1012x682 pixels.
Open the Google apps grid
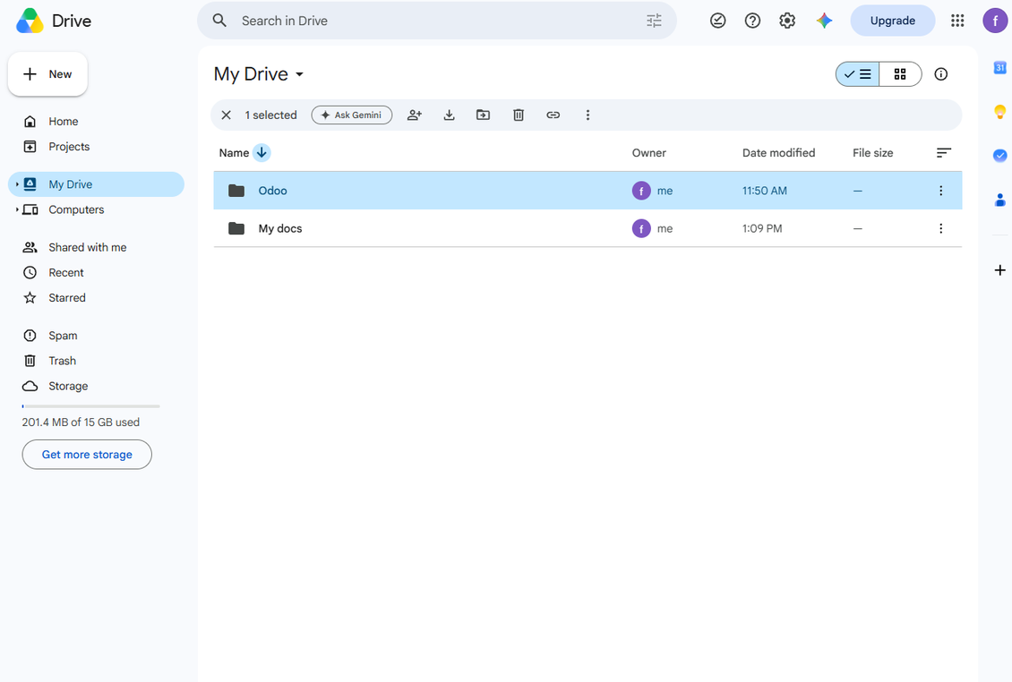point(957,21)
